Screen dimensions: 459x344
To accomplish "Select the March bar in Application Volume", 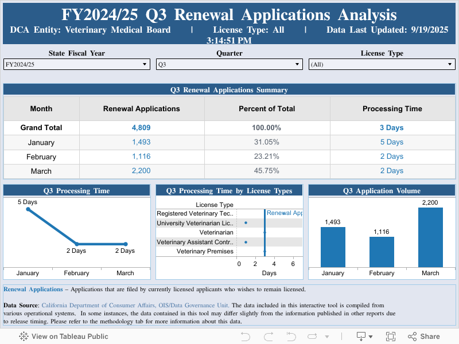I will (x=430, y=237).
